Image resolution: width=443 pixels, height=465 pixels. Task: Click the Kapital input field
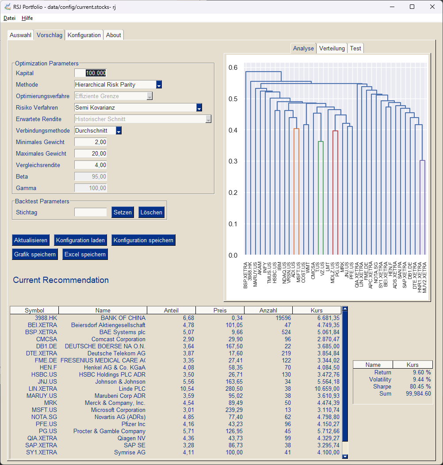tap(91, 73)
